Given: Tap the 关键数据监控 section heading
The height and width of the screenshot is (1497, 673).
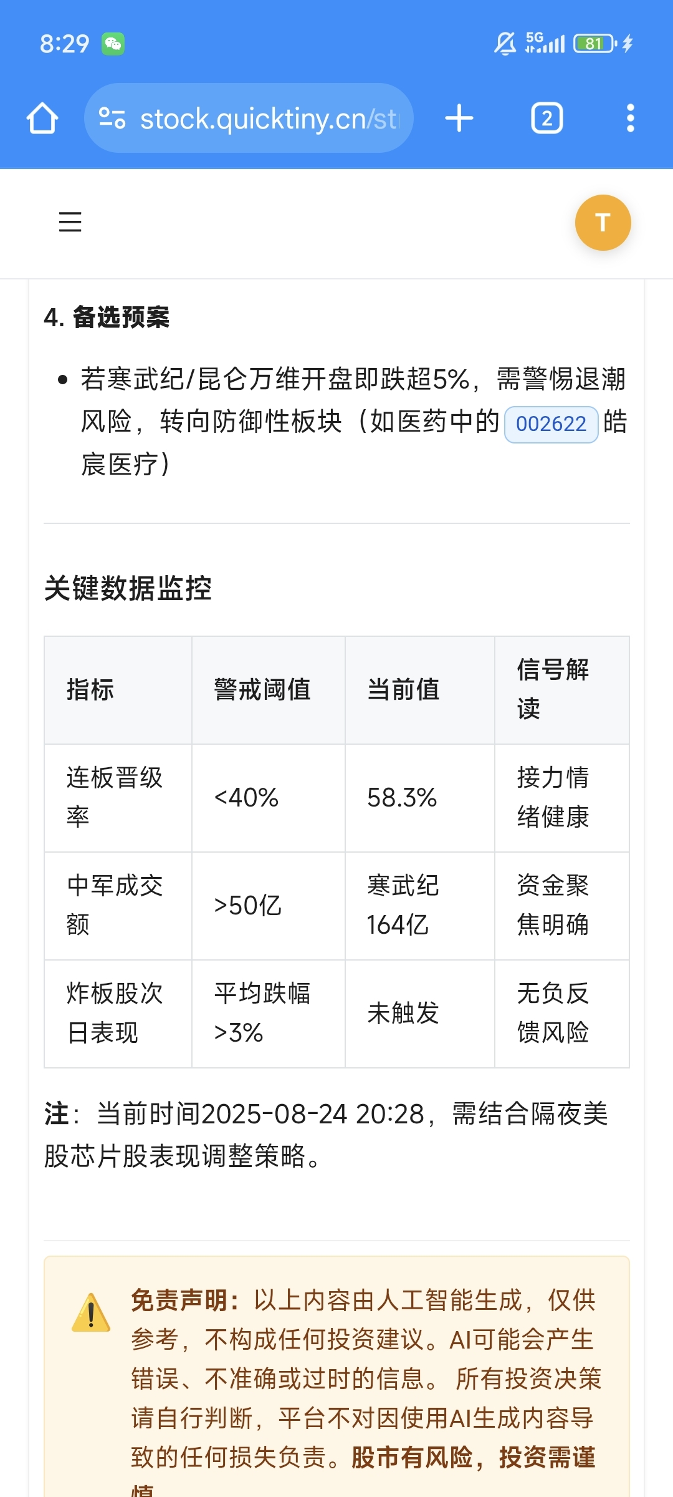Looking at the screenshot, I should 128,588.
